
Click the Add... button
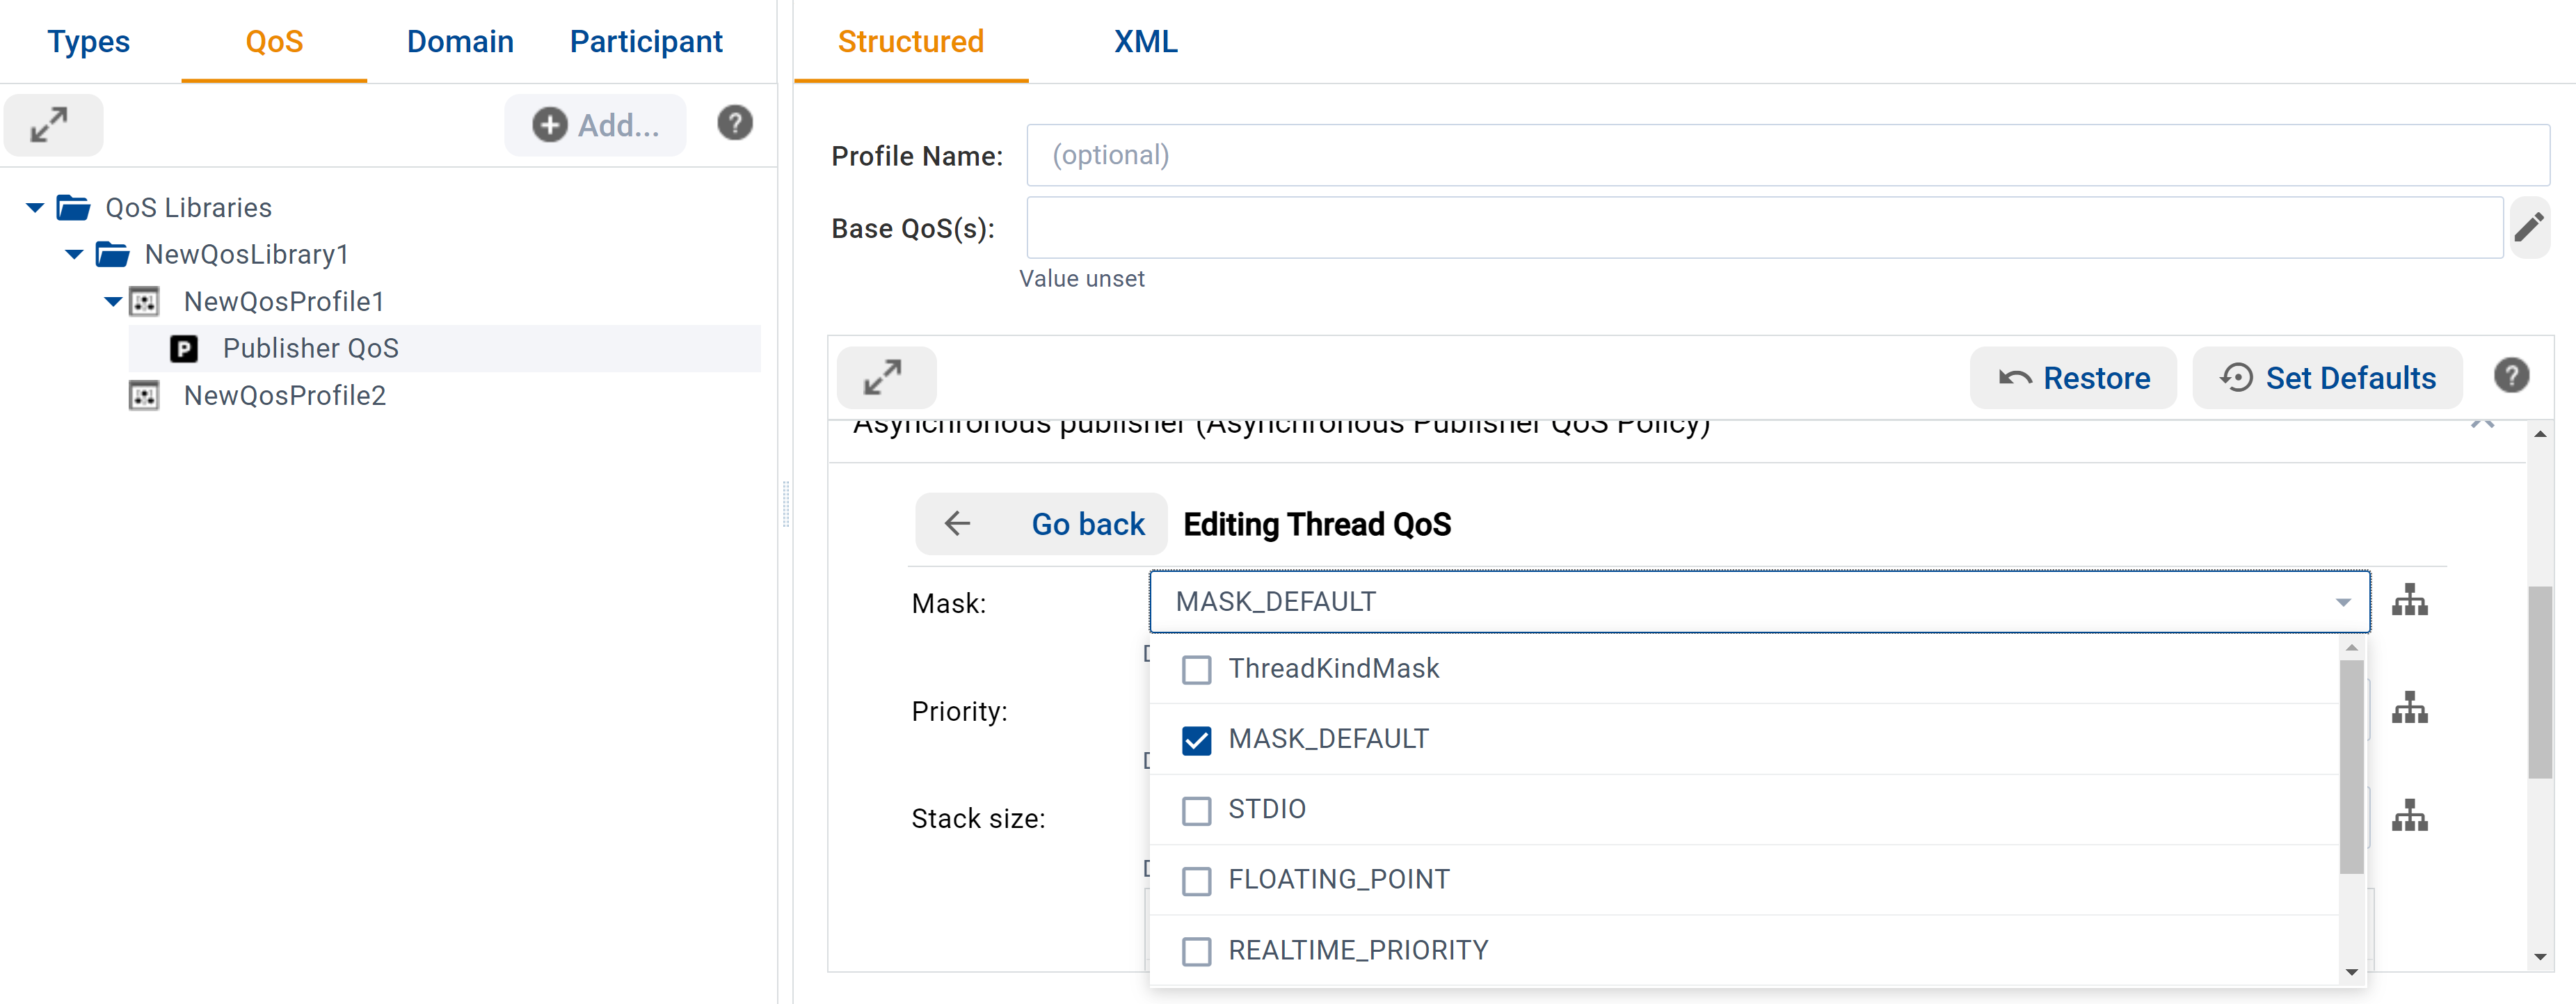[595, 125]
